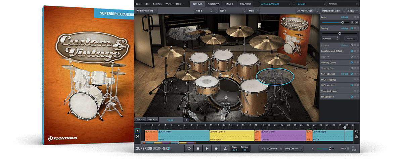Enable the metronome icon
The height and width of the screenshot is (164, 403).
(225, 149)
